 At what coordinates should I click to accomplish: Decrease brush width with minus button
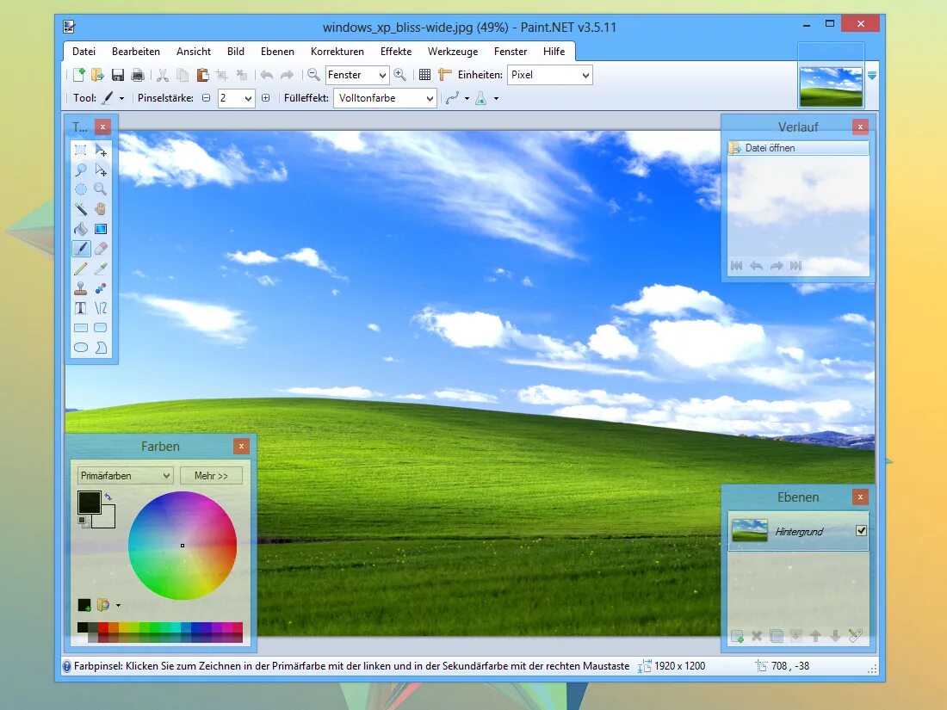click(206, 98)
